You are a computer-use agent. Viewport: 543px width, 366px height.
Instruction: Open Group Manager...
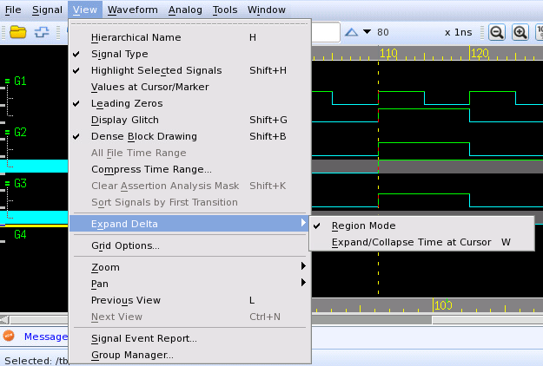[189, 355]
